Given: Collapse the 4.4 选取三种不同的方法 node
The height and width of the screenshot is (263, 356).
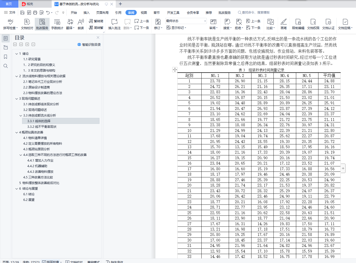Looking at the screenshot, I should pos(21,155).
